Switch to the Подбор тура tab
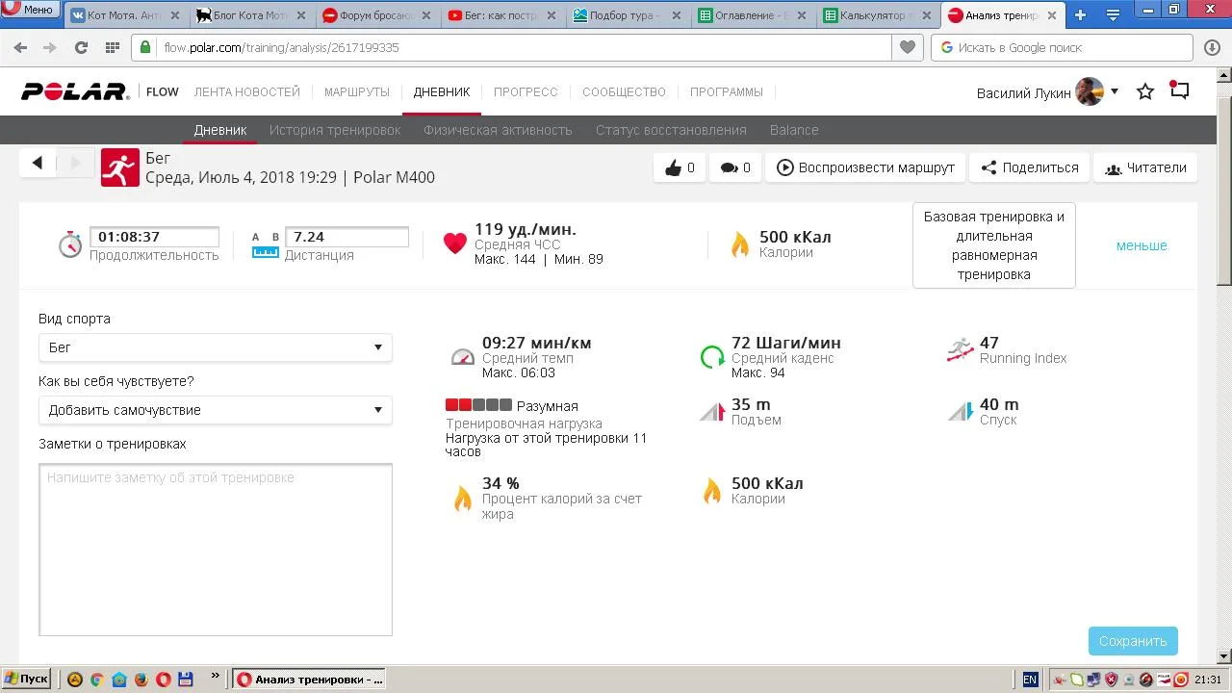The height and width of the screenshot is (693, 1232). point(628,15)
